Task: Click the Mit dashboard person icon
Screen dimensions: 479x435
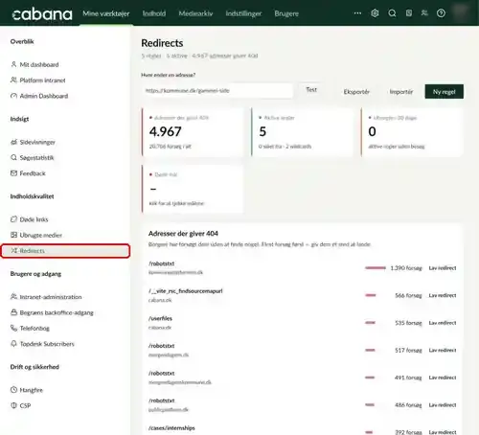Action: 13,64
